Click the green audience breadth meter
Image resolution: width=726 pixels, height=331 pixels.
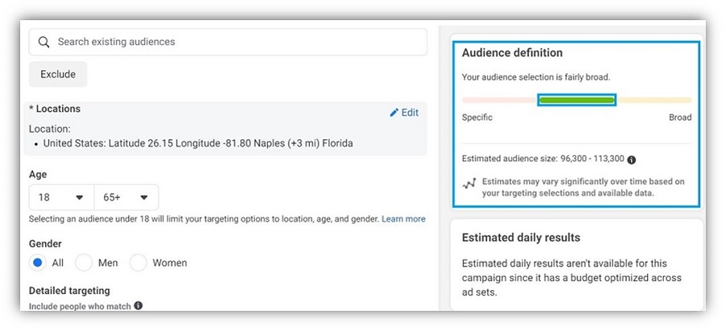click(x=577, y=100)
